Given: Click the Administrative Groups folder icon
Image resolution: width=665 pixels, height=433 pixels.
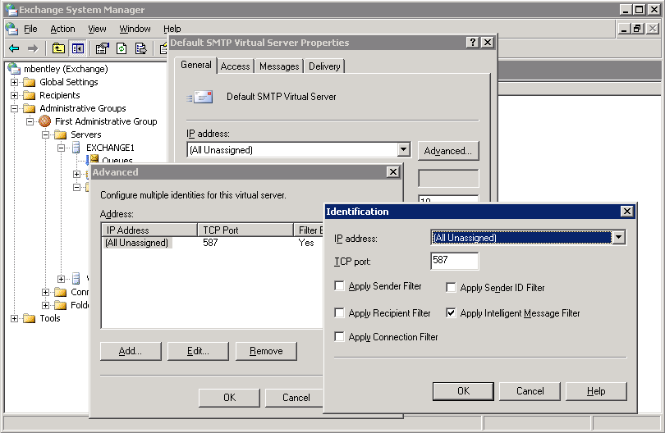Looking at the screenshot, I should pyautogui.click(x=30, y=108).
